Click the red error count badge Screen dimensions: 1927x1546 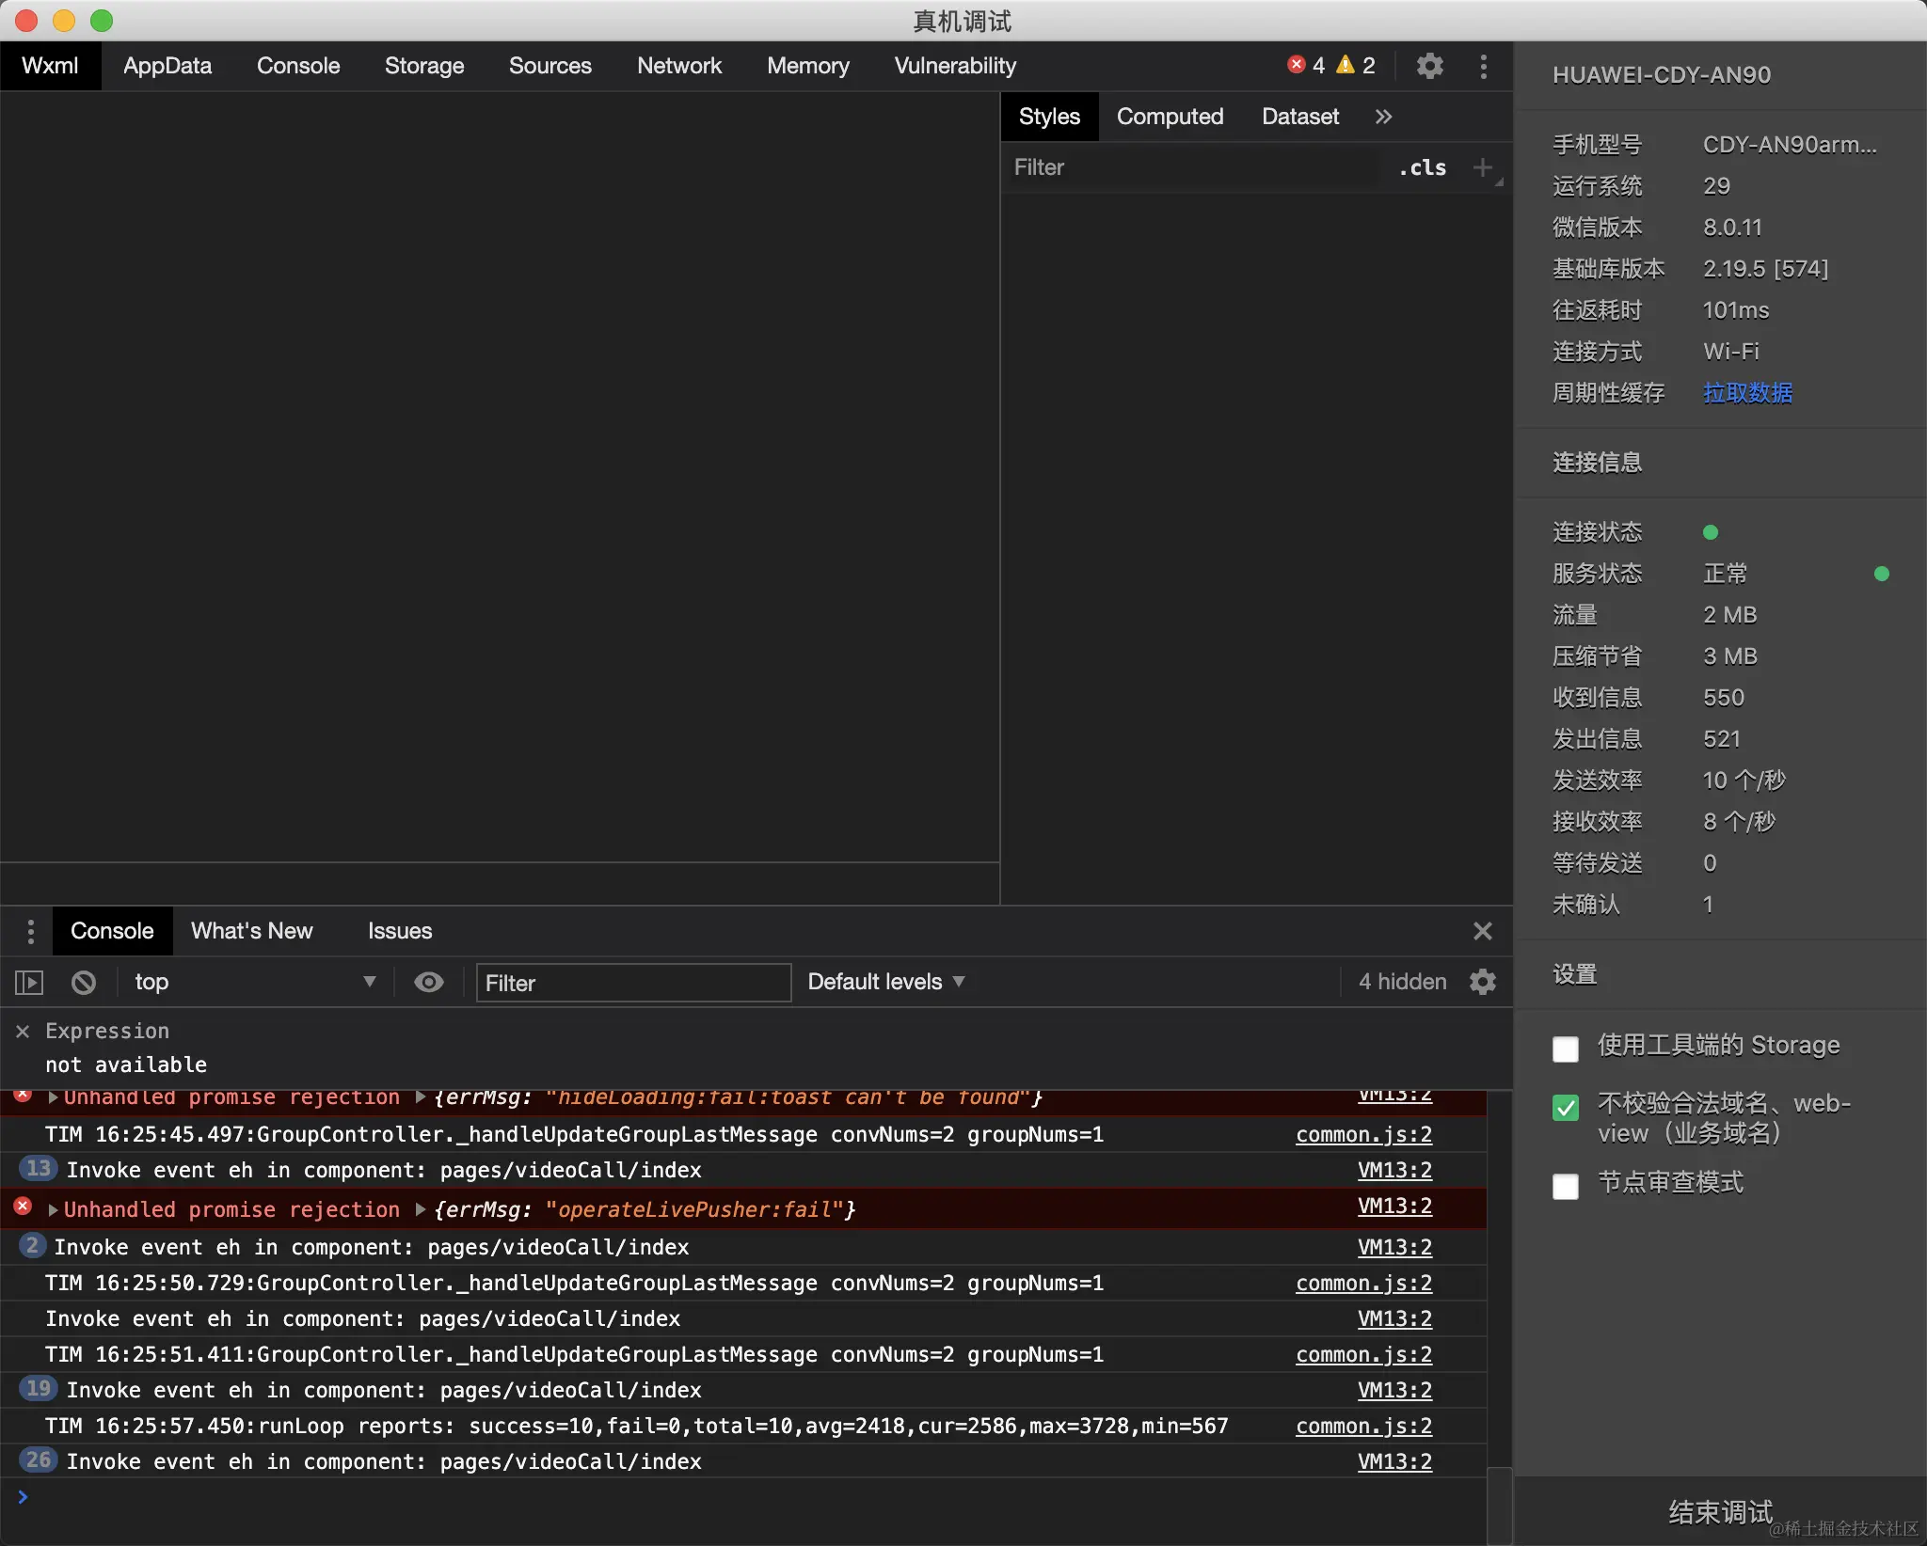click(1306, 65)
